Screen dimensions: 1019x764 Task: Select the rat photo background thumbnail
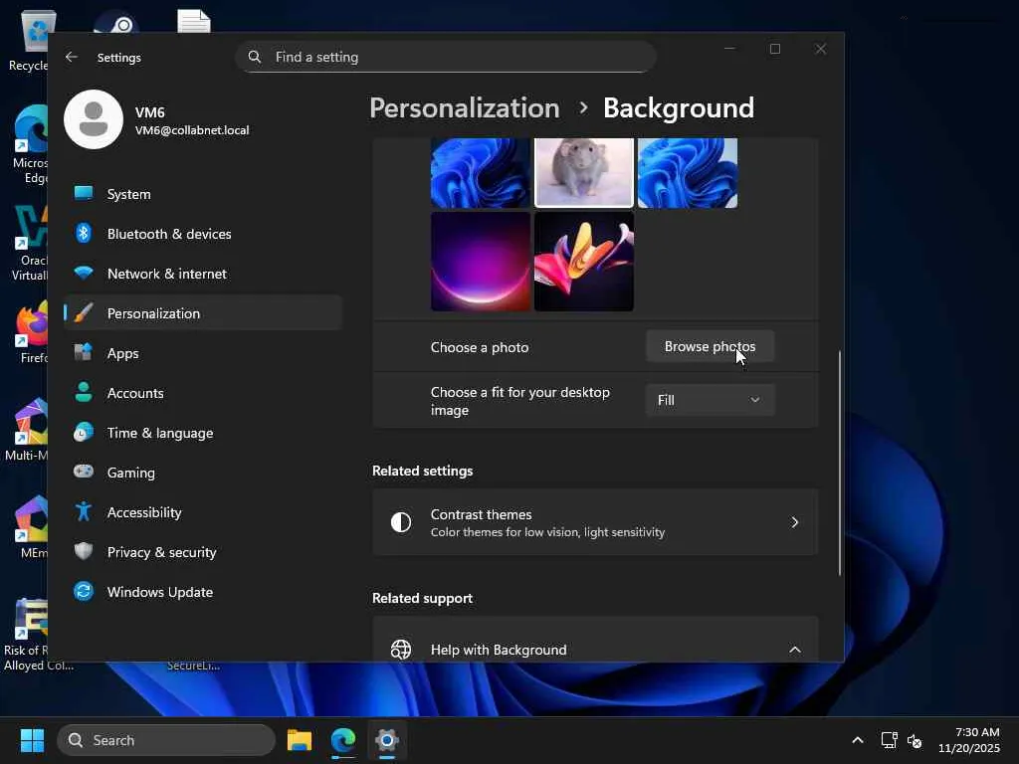point(584,171)
